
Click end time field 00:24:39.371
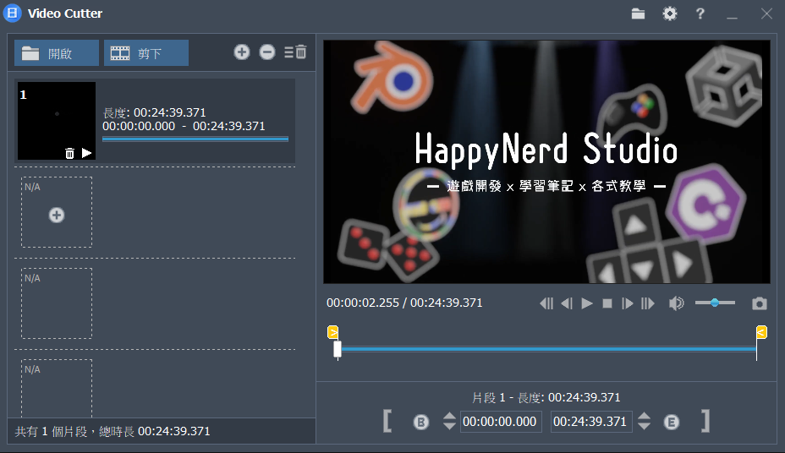coord(591,422)
